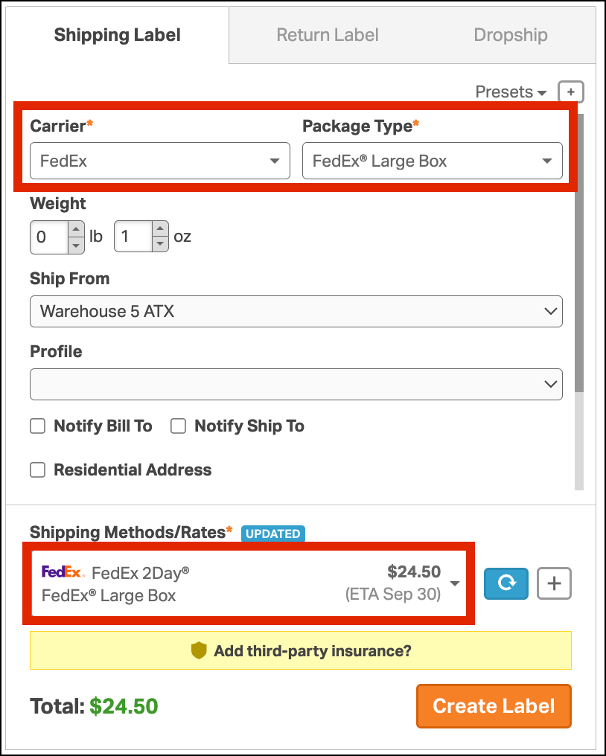Increase pounds weight with up arrow
This screenshot has width=606, height=756.
tap(76, 230)
